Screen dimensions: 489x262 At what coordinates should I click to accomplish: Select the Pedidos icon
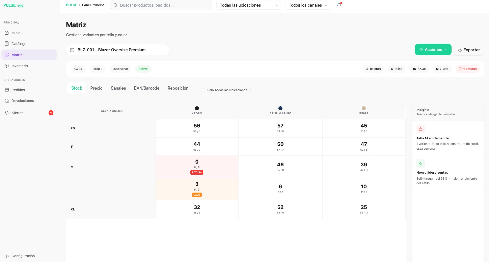[7, 90]
